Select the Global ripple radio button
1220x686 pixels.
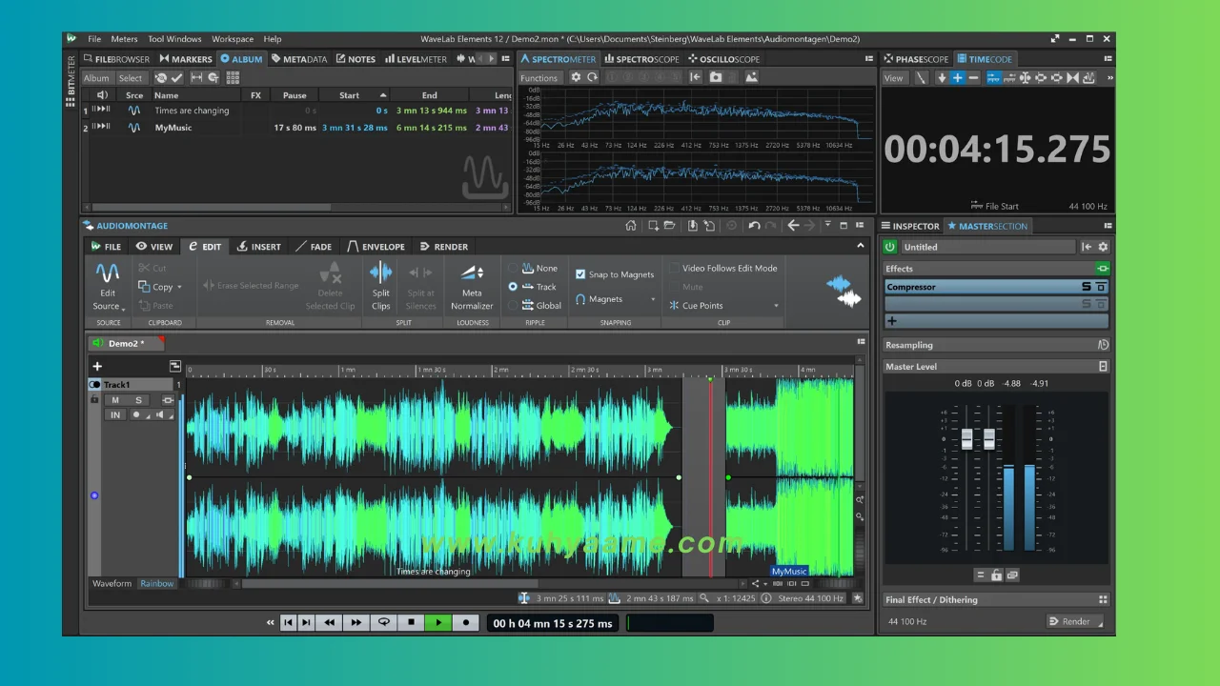(x=513, y=306)
